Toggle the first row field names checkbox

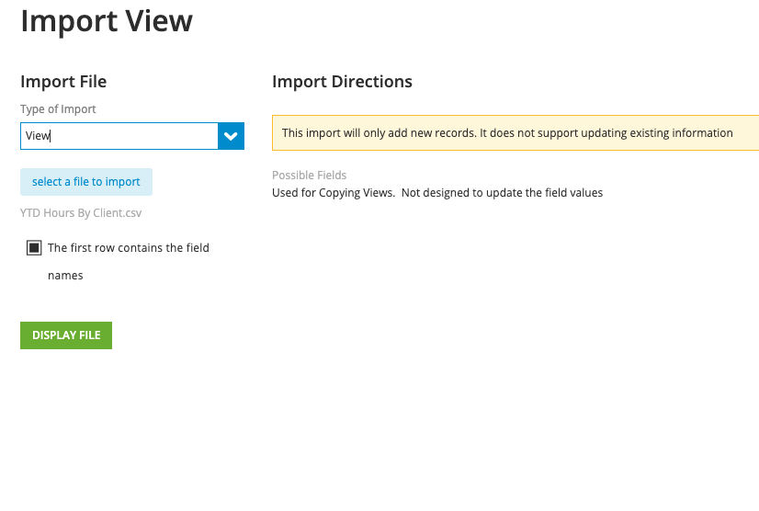pyautogui.click(x=34, y=248)
